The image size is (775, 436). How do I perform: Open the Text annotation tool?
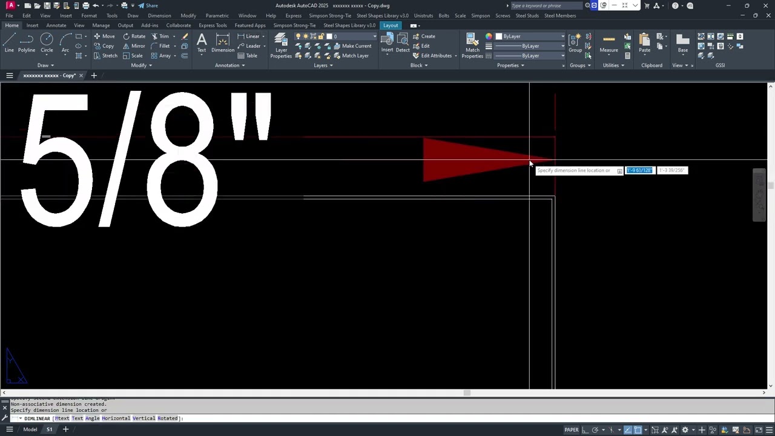[202, 43]
